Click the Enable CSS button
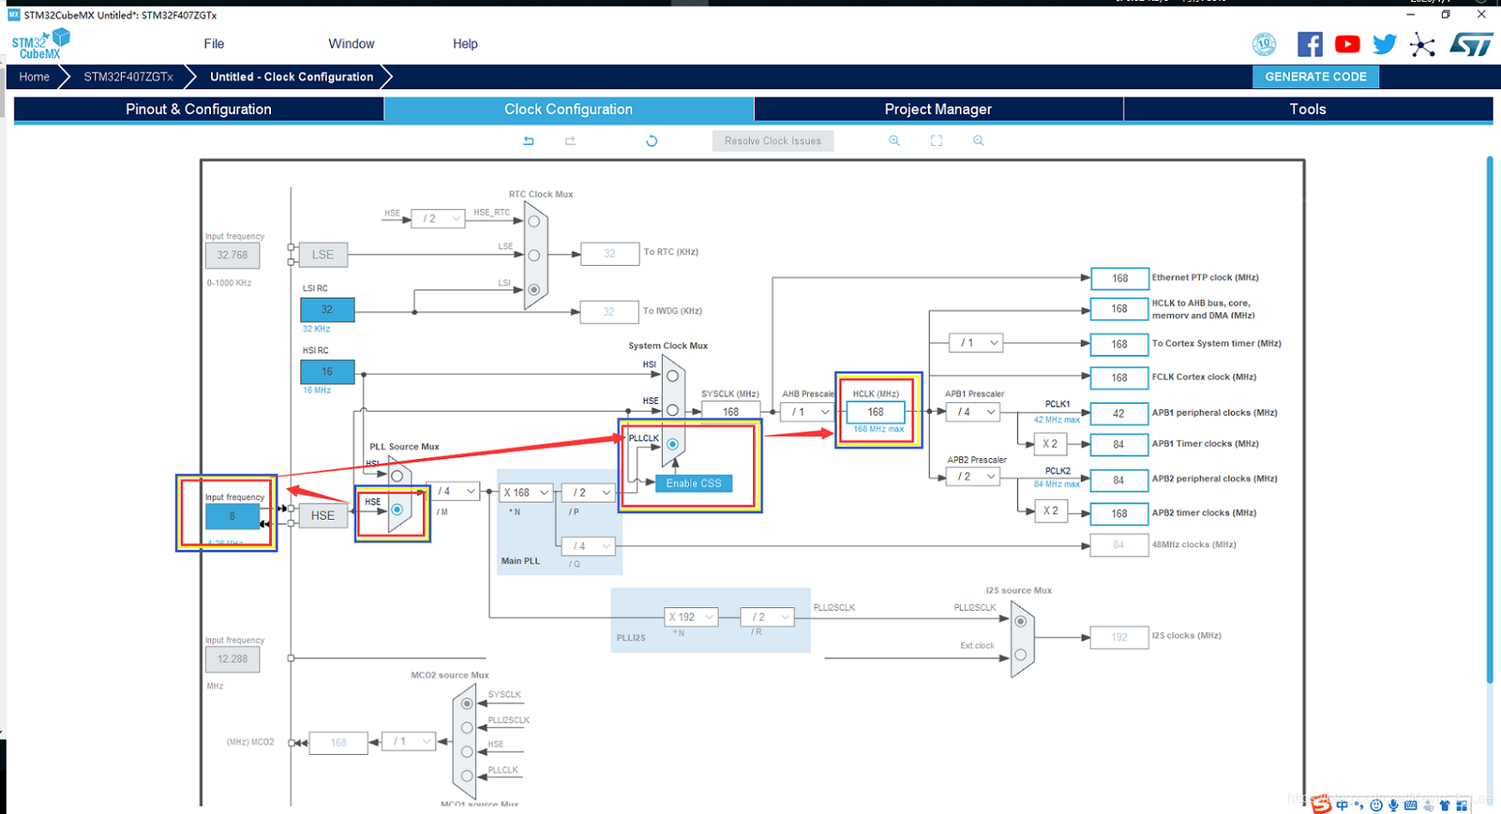The width and height of the screenshot is (1501, 814). click(694, 483)
